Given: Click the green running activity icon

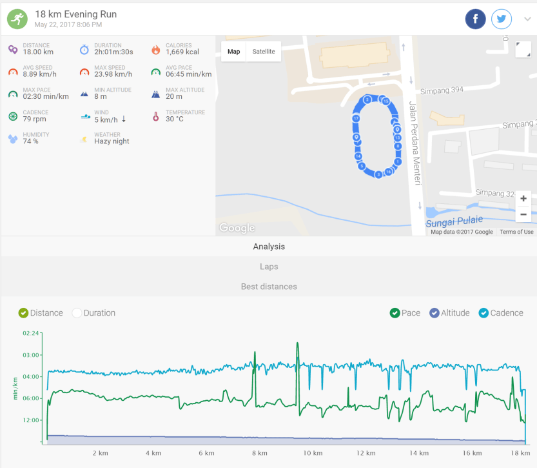Looking at the screenshot, I should (x=17, y=18).
